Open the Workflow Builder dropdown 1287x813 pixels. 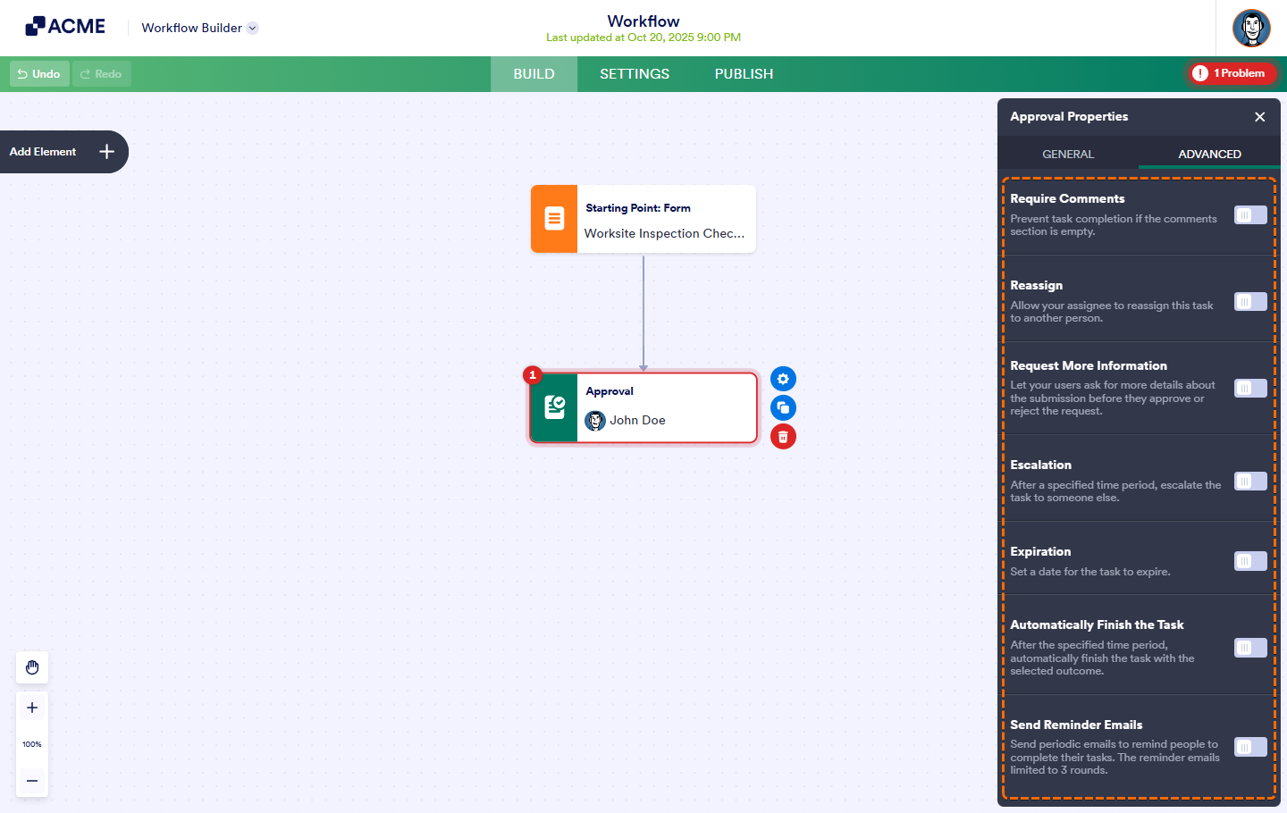pyautogui.click(x=200, y=28)
